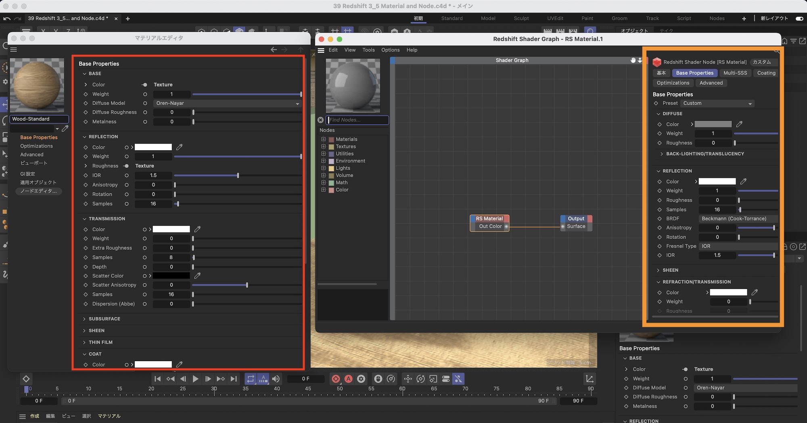
Task: Open the Diffuse Model Oren-Nayar dropdown
Action: [x=228, y=103]
